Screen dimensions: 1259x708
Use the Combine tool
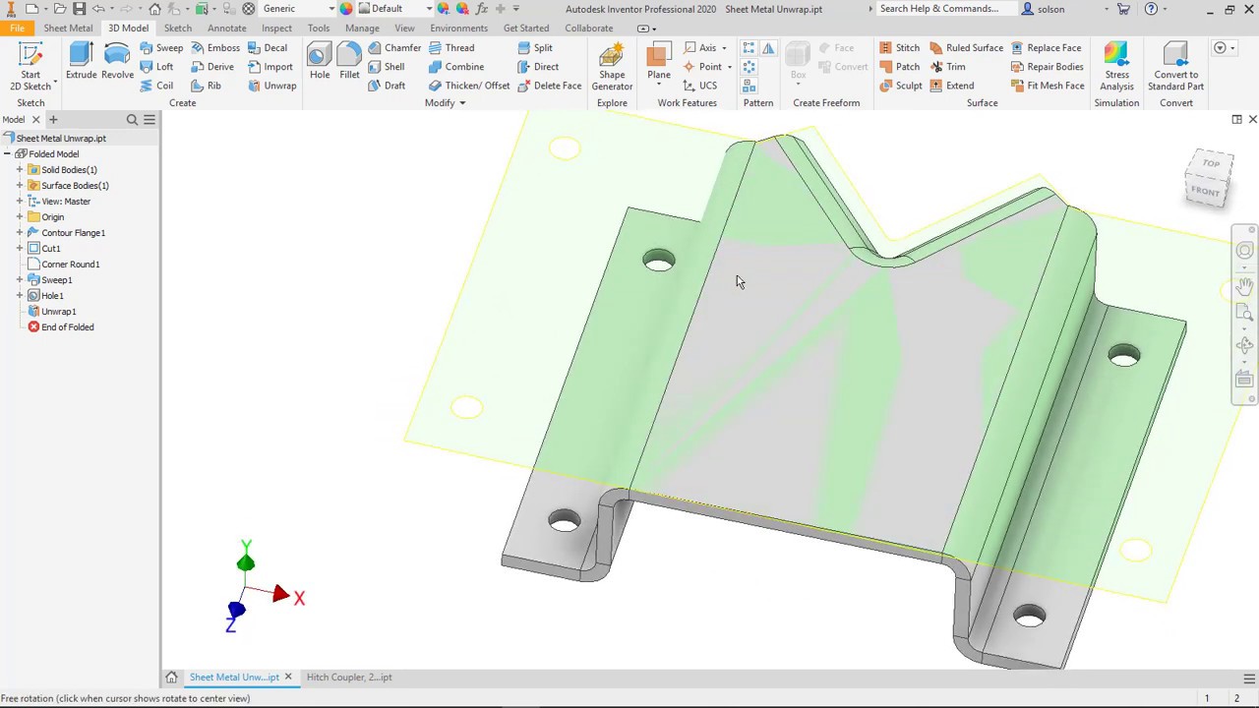pos(456,67)
